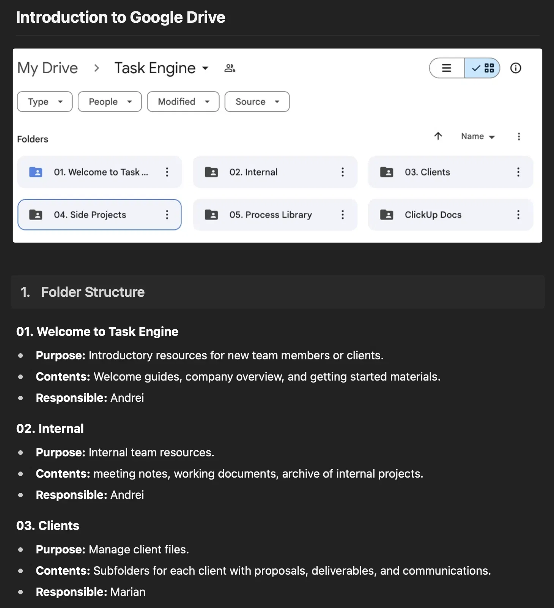Open the People filter dropdown
Screen dimensions: 554x608
110,102
